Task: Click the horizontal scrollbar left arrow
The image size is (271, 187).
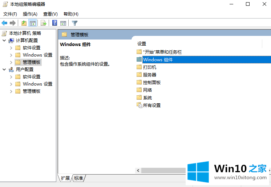Action: pyautogui.click(x=138, y=170)
